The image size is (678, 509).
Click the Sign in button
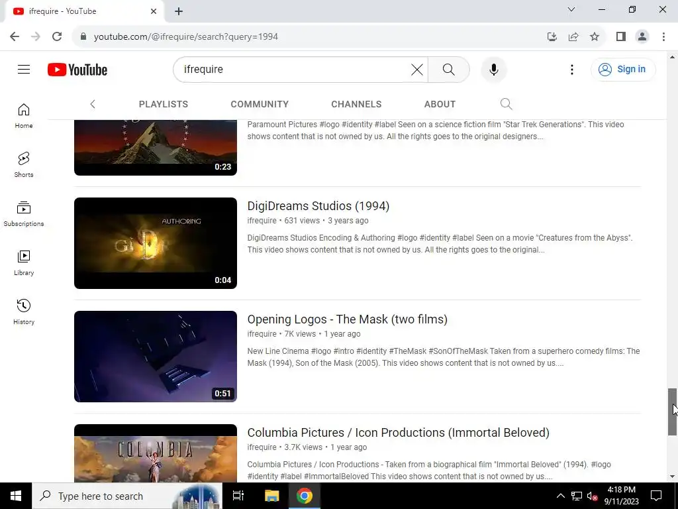tap(623, 69)
